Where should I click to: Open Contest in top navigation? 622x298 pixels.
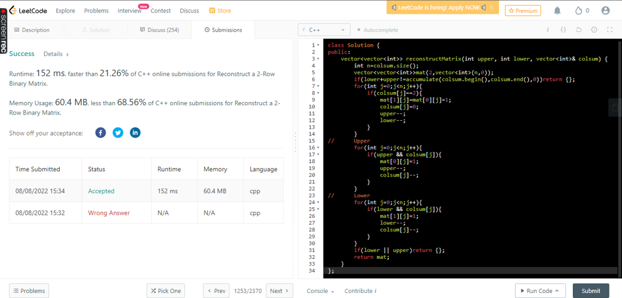(x=160, y=11)
